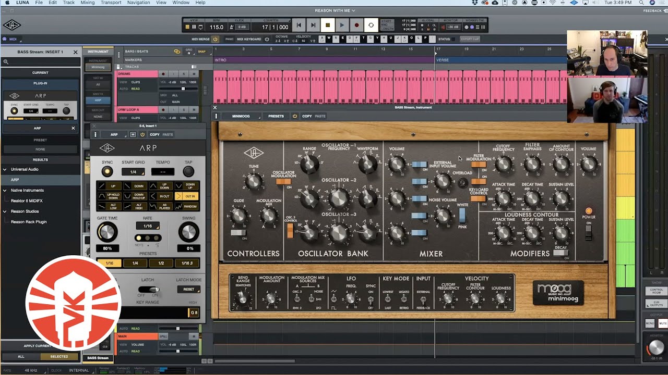Image resolution: width=668 pixels, height=375 pixels.
Task: Click the link icon beside Bars Beats
Action: tap(177, 52)
